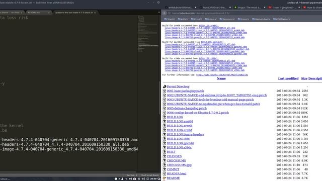Open the Linux bookmarks folder dropdown
This screenshot has width=322, height=181.
211,19
